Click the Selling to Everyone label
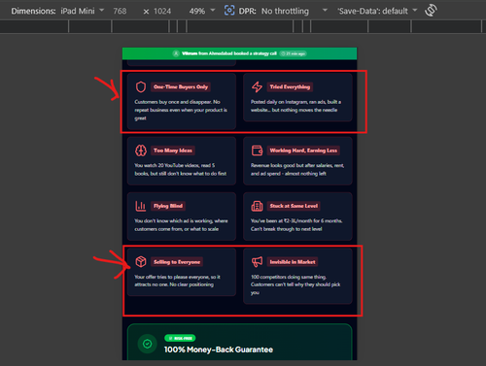This screenshot has width=486, height=366. pyautogui.click(x=177, y=262)
